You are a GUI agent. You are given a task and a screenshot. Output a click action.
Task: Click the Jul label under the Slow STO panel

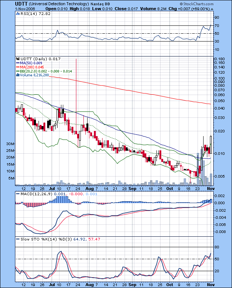click(x=52, y=285)
